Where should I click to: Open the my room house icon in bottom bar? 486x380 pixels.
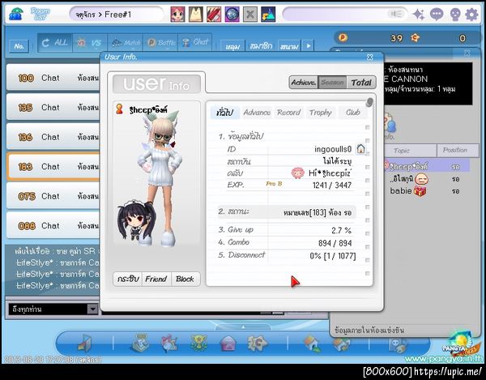313,344
